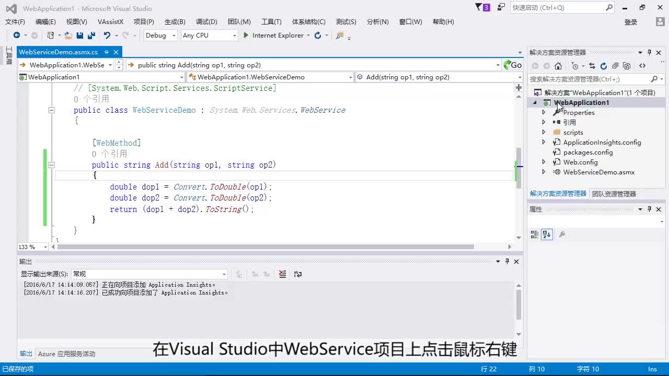The width and height of the screenshot is (669, 376).
Task: Open the 编辑(E) menu
Action: [45, 21]
